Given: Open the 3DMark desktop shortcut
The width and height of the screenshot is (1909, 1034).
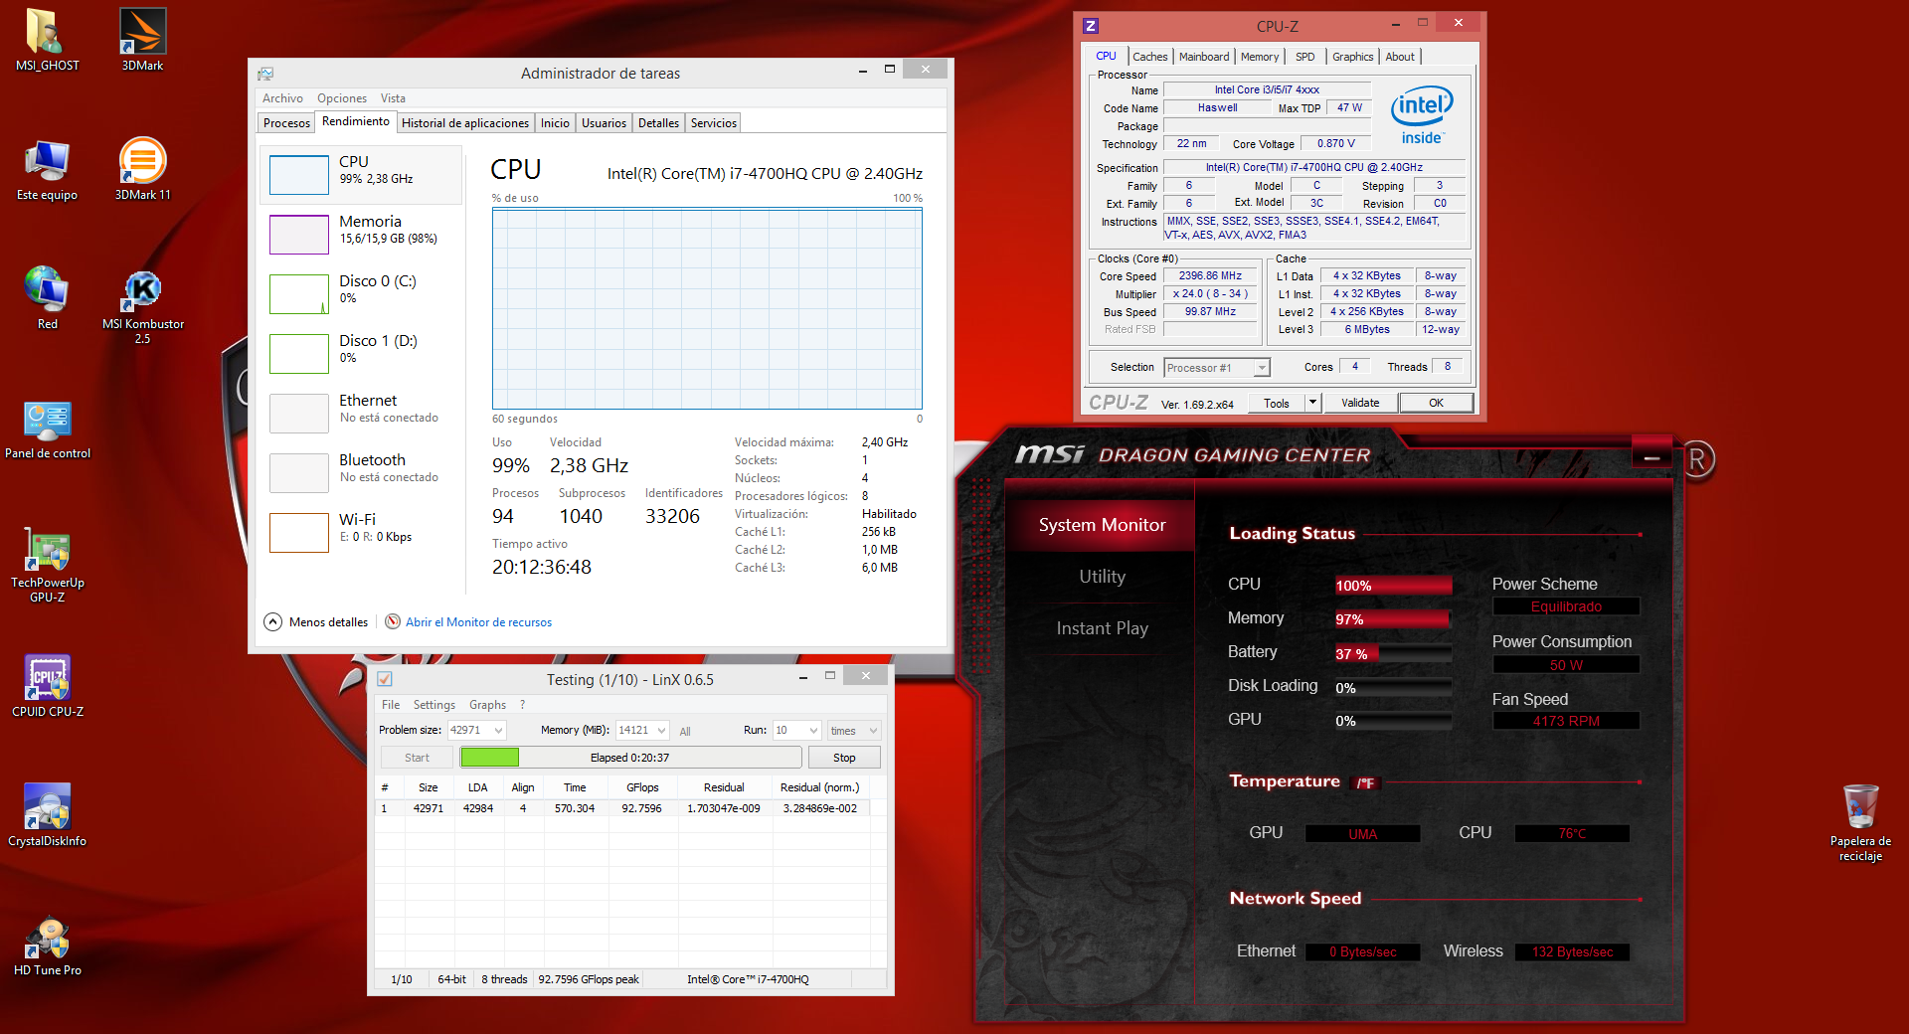Looking at the screenshot, I should coord(142,40).
